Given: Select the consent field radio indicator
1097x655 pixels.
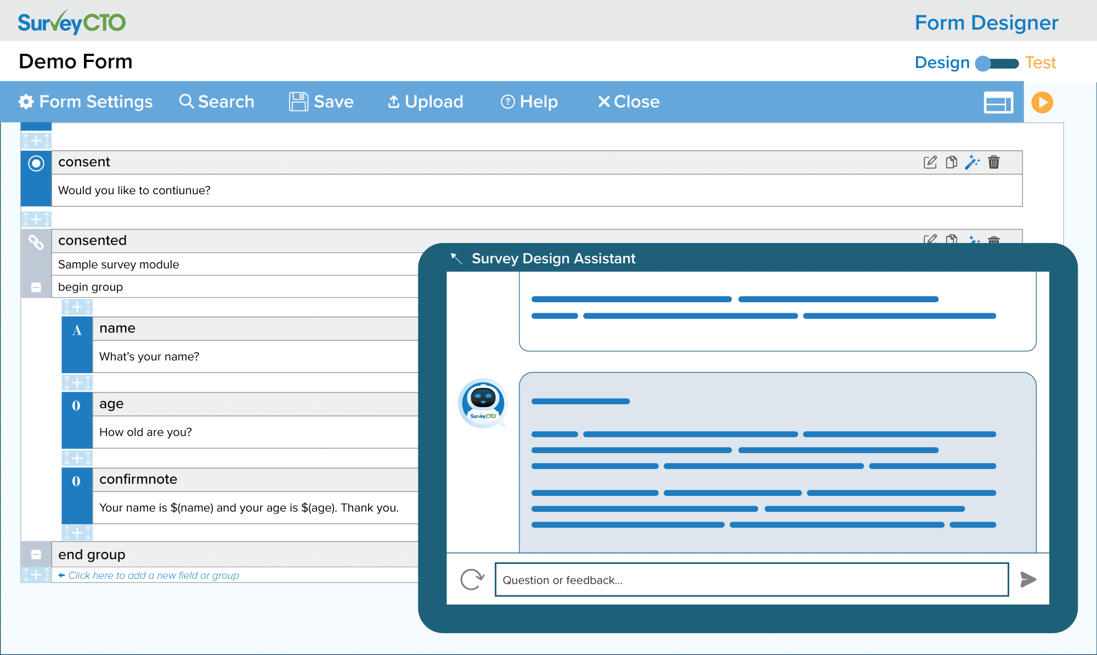Looking at the screenshot, I should point(36,163).
